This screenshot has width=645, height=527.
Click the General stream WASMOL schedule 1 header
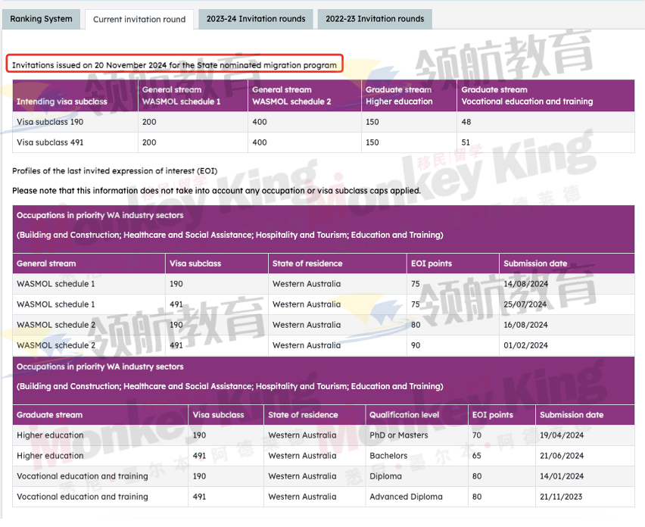point(182,95)
